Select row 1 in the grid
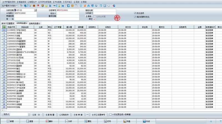The height and width of the screenshot is (124, 222). coord(4,30)
